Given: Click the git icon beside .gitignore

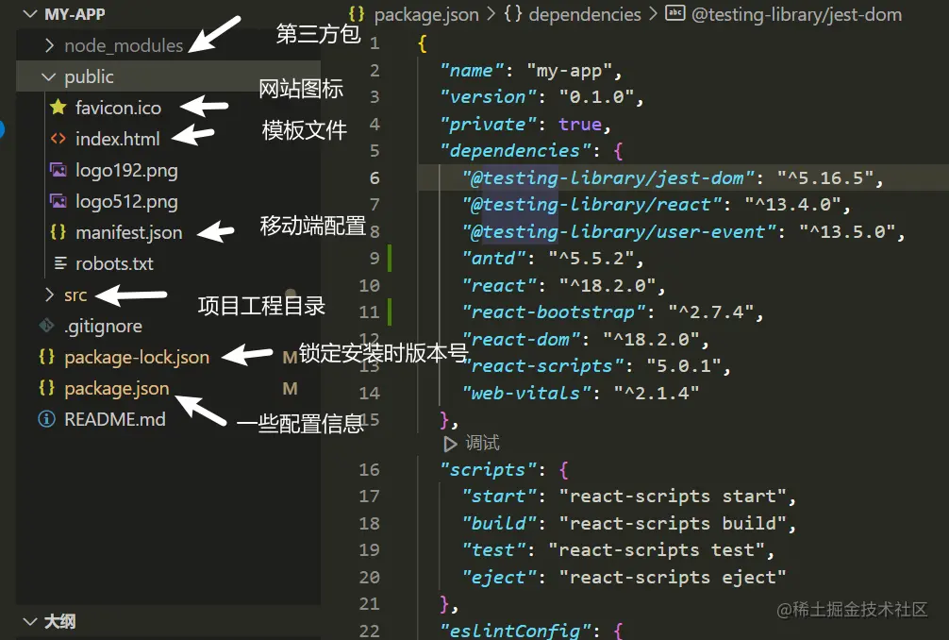Looking at the screenshot, I should click(46, 326).
